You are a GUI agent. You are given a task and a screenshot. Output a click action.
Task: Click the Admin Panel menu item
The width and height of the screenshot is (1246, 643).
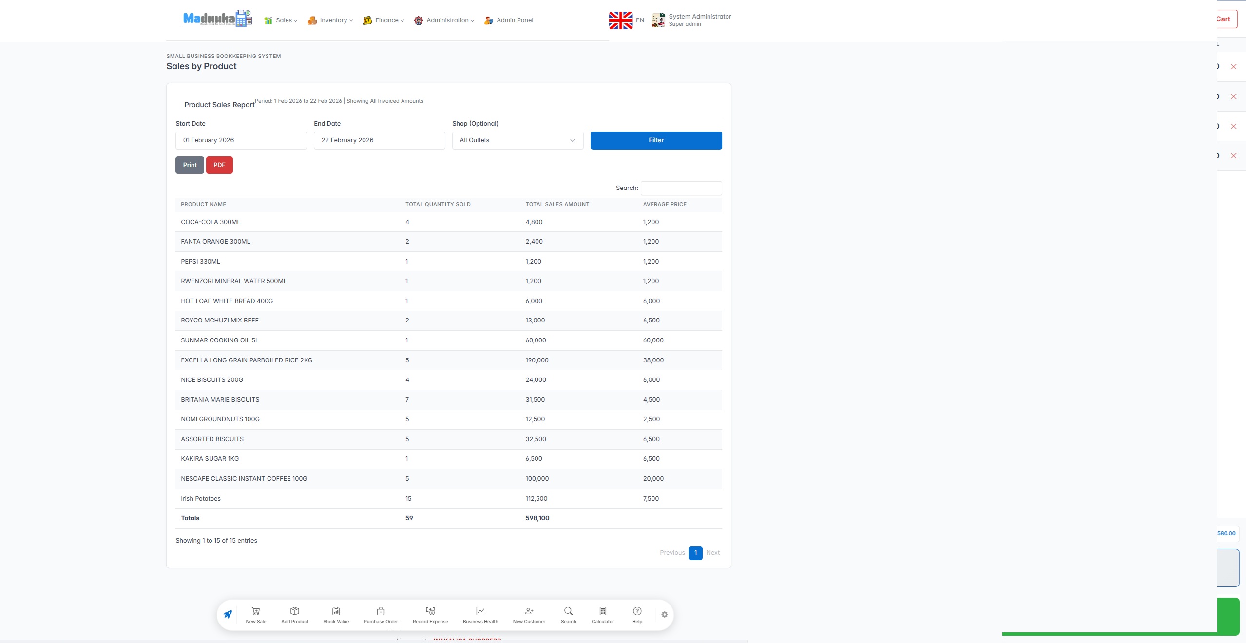pyautogui.click(x=508, y=20)
